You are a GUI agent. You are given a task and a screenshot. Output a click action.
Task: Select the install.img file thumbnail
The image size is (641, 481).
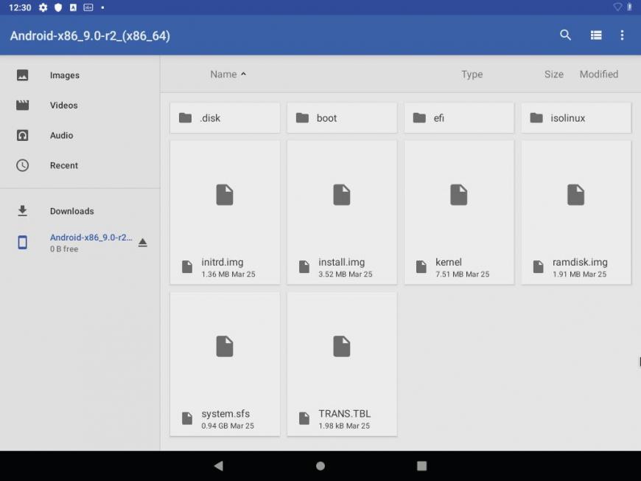(342, 195)
